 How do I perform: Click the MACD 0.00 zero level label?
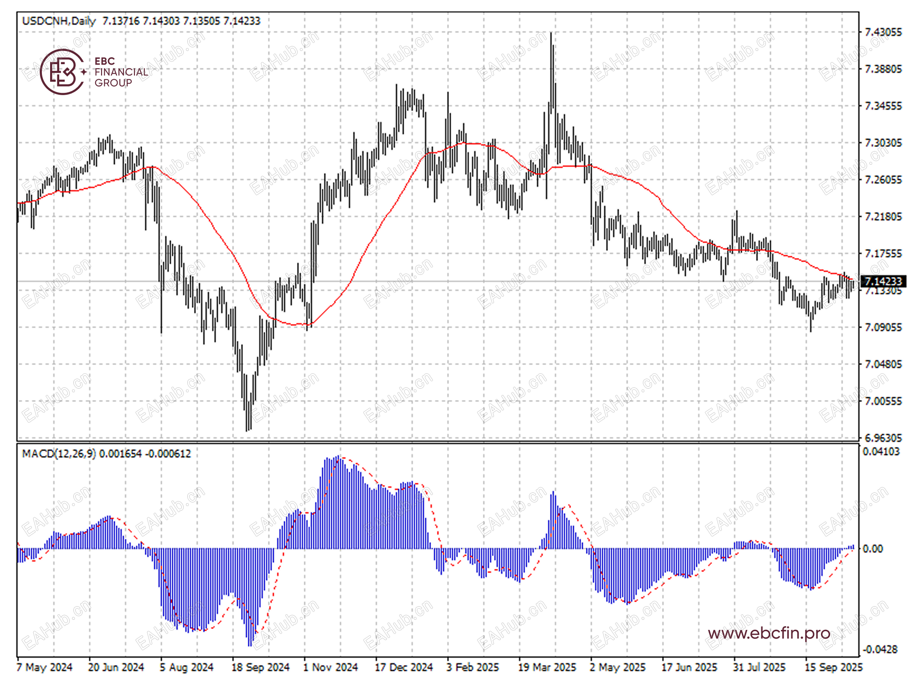click(873, 549)
